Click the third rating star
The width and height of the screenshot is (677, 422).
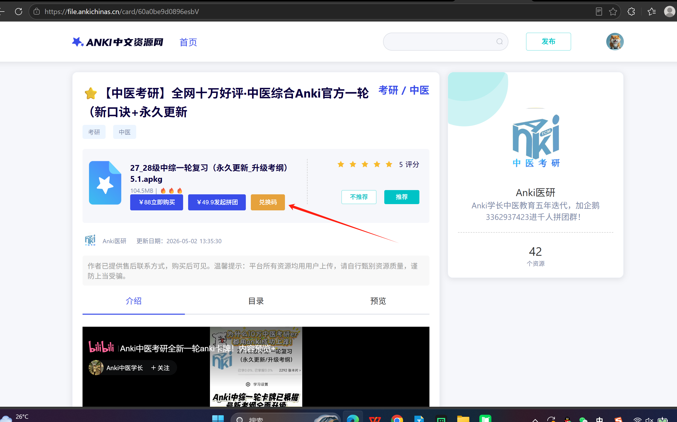(365, 164)
